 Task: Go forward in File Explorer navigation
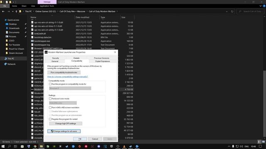[8, 12]
